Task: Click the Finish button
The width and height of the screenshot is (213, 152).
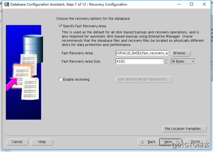Action: [x=196, y=142]
